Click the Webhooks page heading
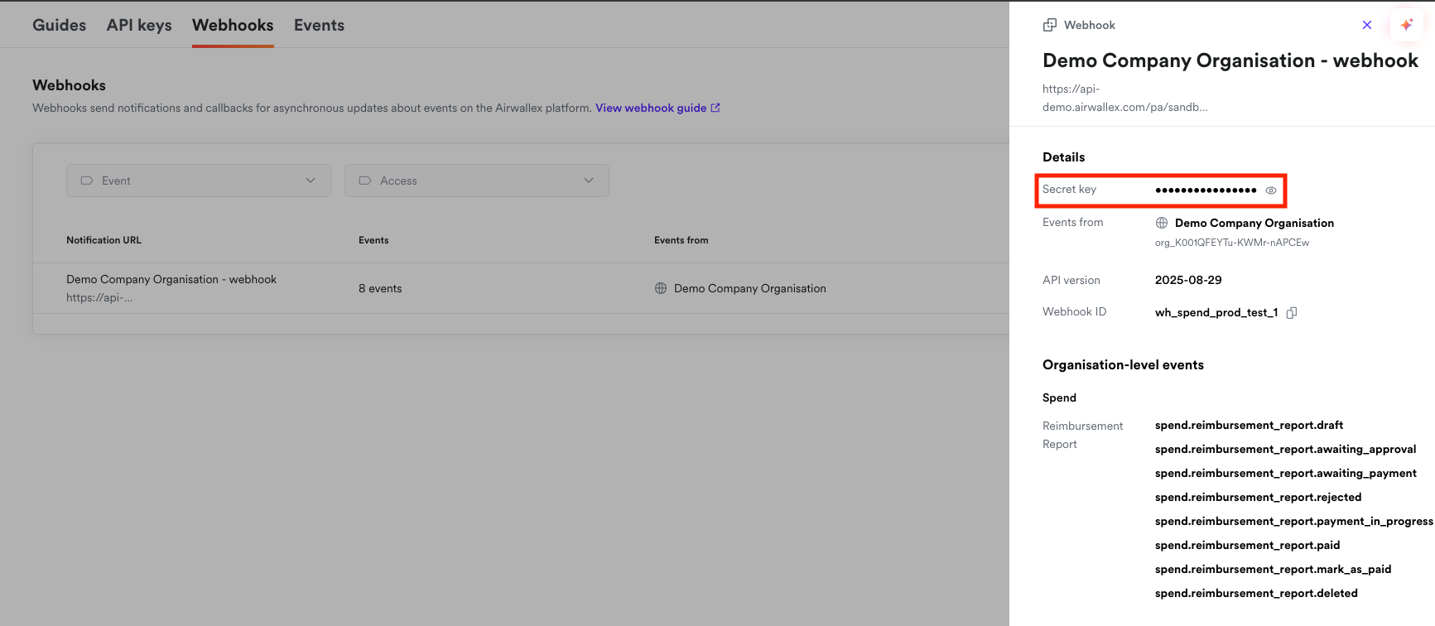This screenshot has width=1435, height=626. point(69,85)
